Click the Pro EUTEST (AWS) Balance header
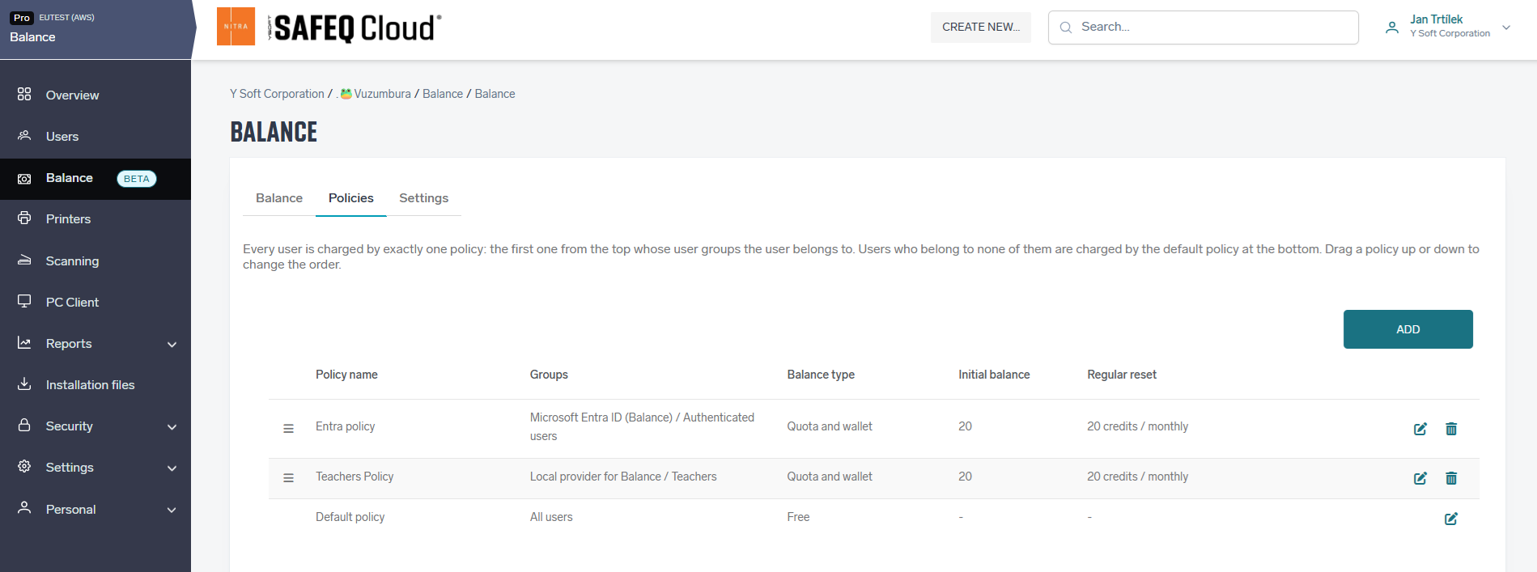This screenshot has width=1537, height=572. coord(96,29)
